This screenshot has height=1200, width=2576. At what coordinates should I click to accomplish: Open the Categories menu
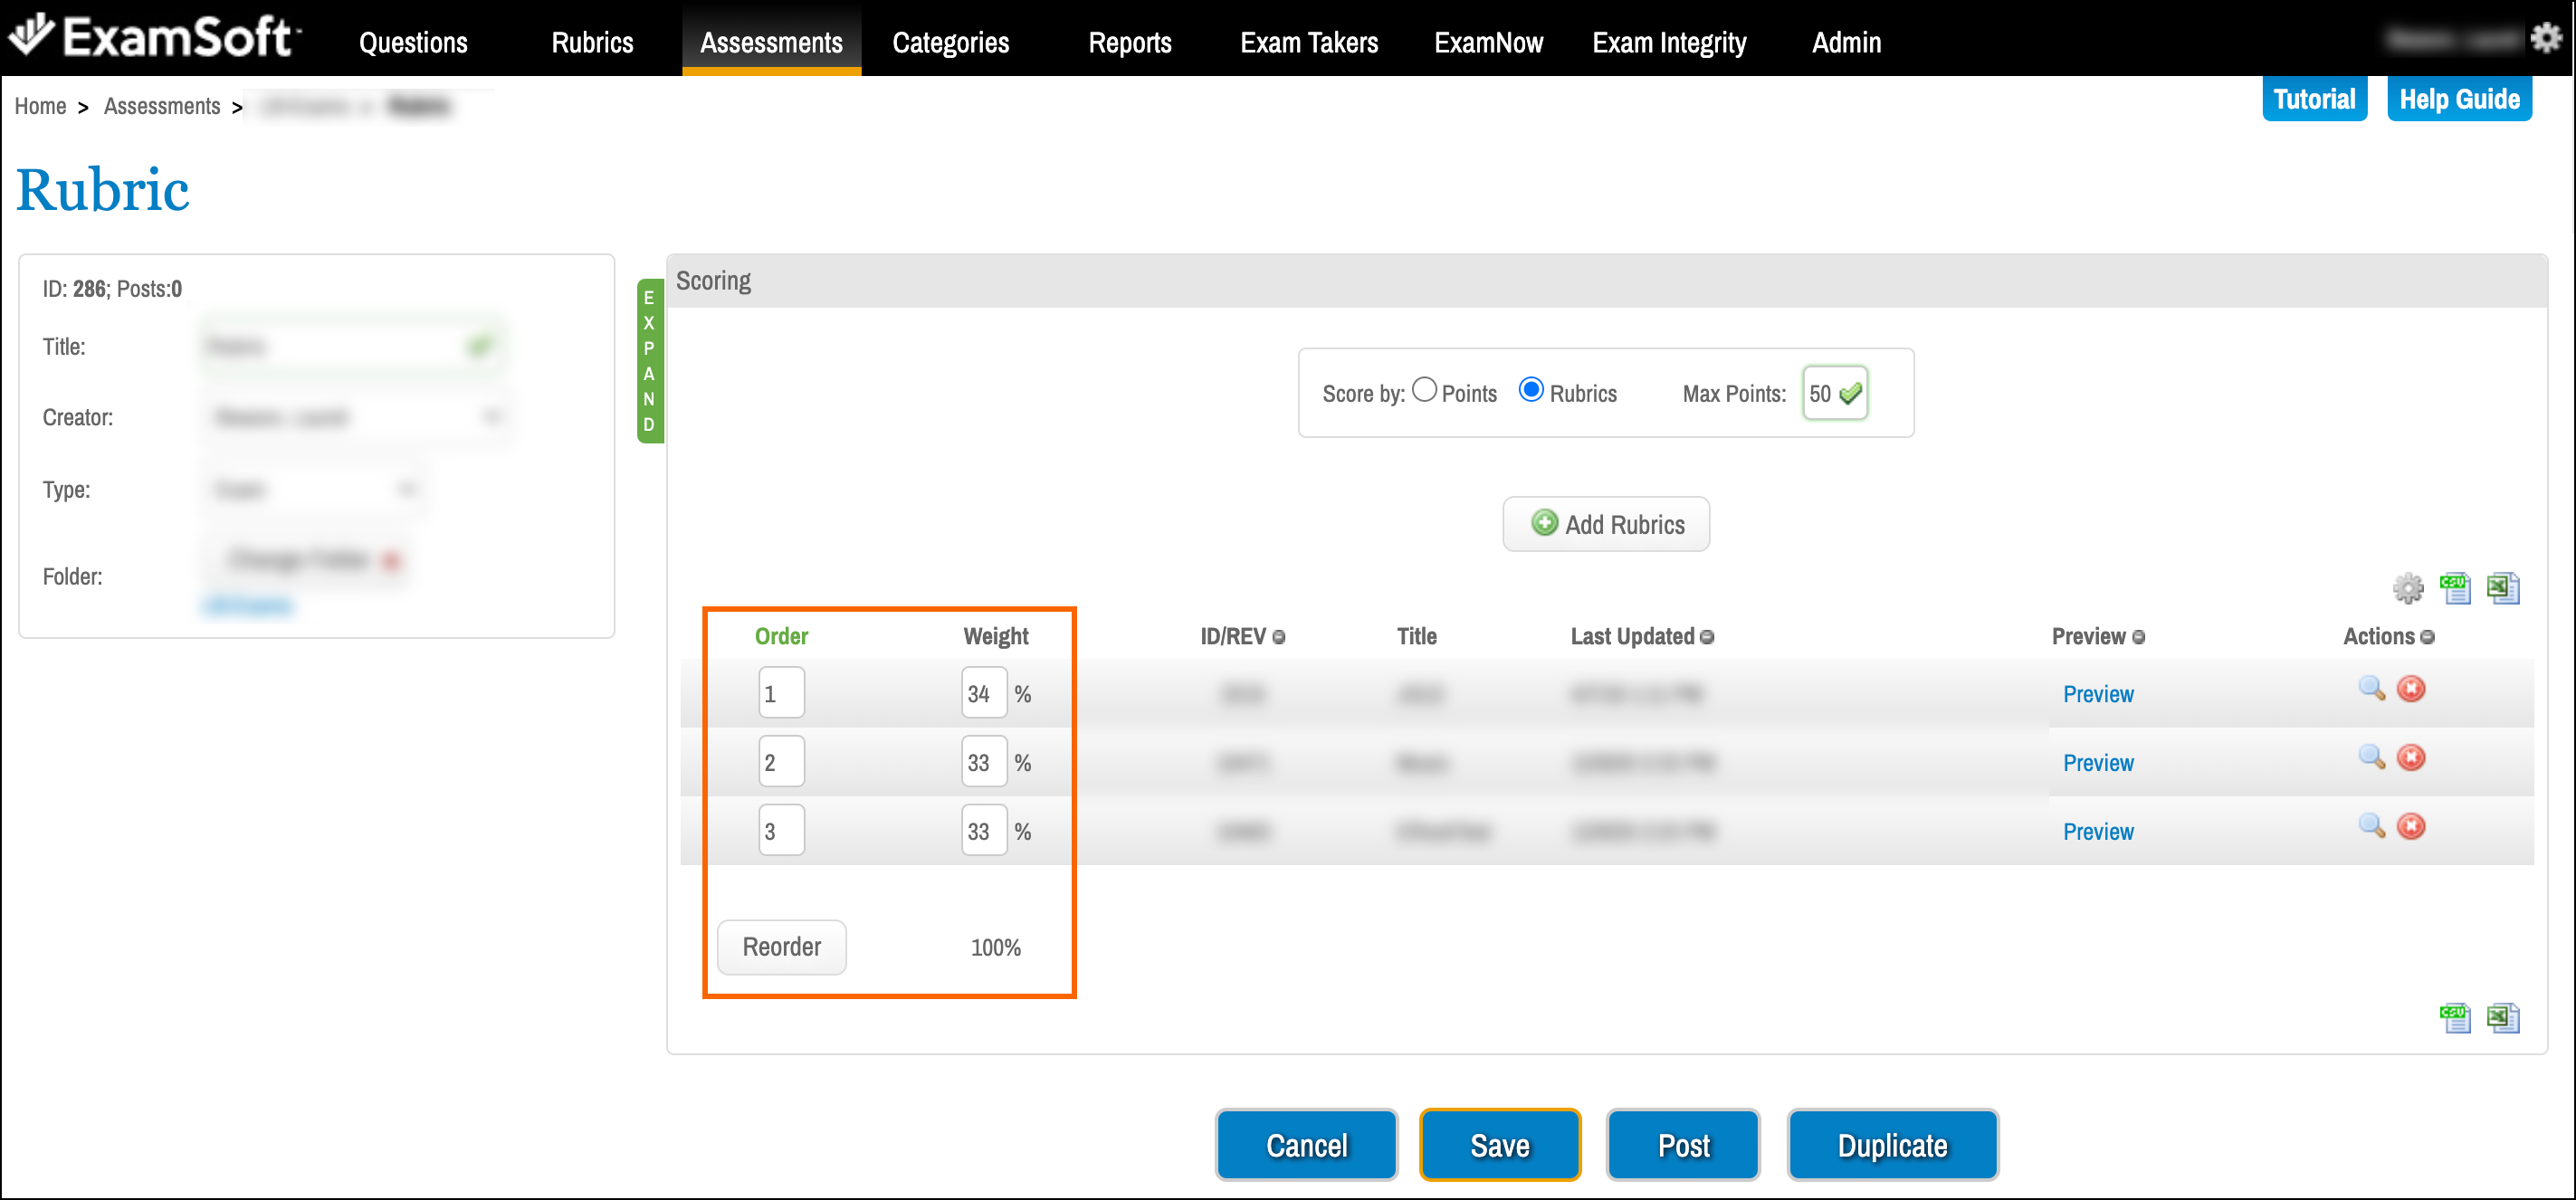tap(950, 42)
